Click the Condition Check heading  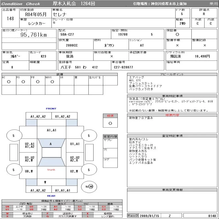[x=21, y=4]
